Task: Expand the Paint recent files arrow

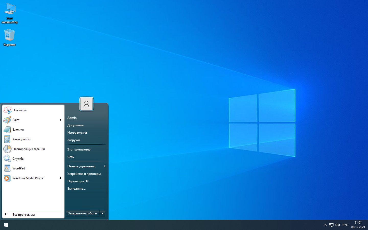Action: click(61, 120)
